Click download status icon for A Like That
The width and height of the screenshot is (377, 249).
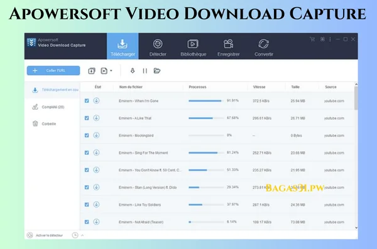coord(96,118)
